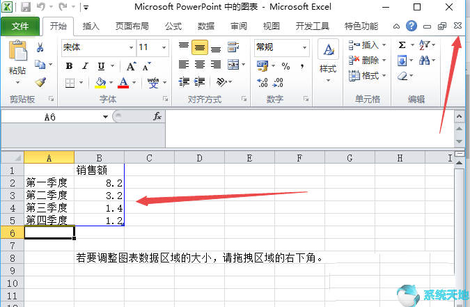This screenshot has width=470, height=307.
Task: Minimize the ribbon with caret icon
Action: pos(396,26)
